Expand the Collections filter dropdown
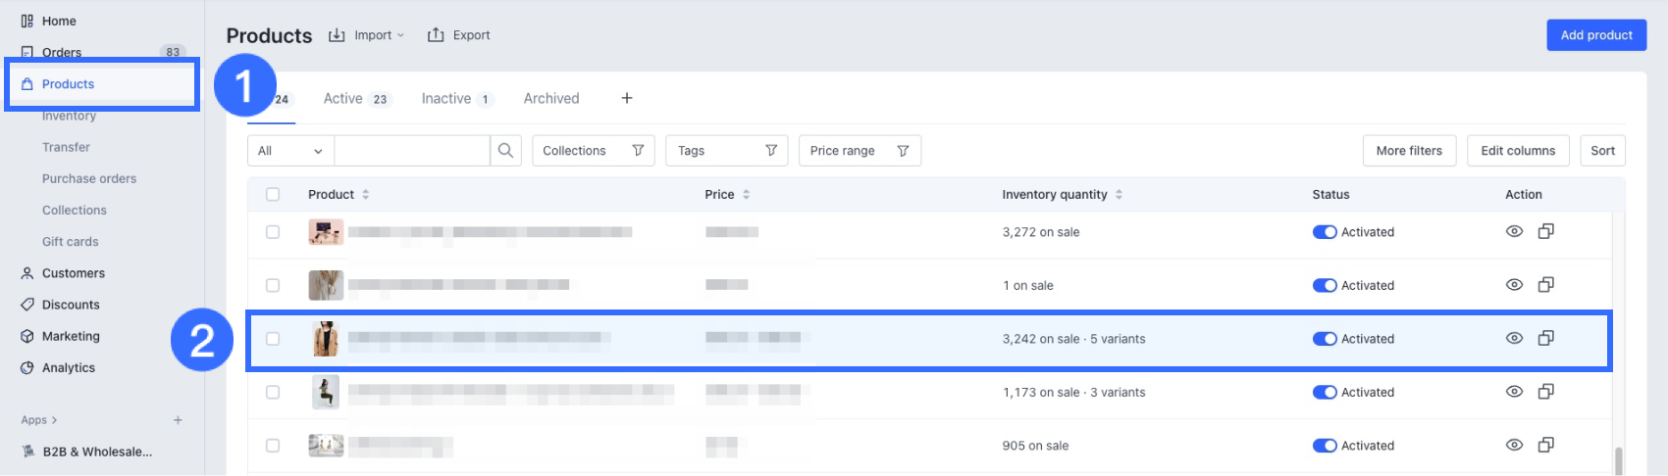 coord(593,151)
